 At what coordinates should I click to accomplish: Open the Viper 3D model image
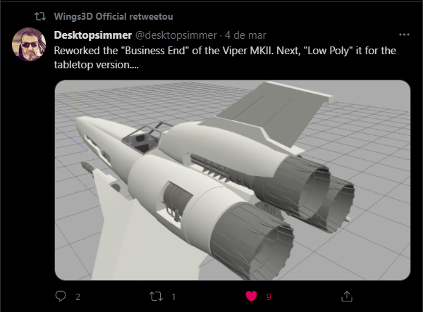[233, 180]
